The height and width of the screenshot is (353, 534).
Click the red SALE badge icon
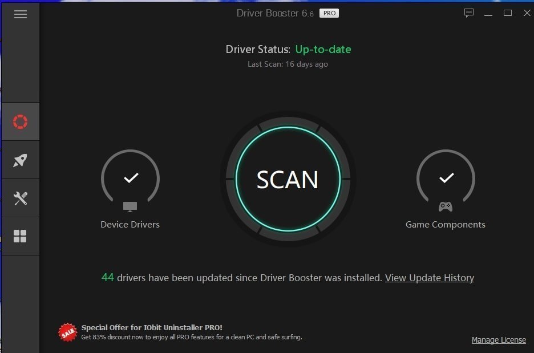(67, 332)
